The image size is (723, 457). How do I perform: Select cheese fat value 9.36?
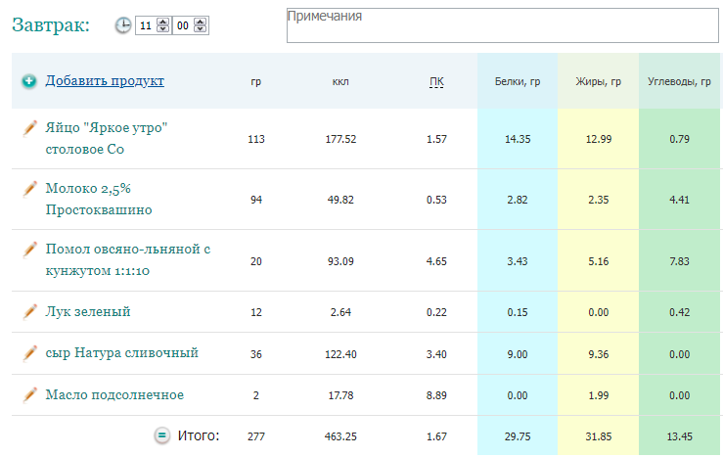point(599,354)
